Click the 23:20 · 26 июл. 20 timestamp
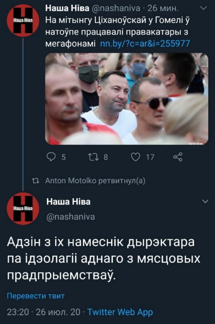215x324 pixels. (44, 312)
